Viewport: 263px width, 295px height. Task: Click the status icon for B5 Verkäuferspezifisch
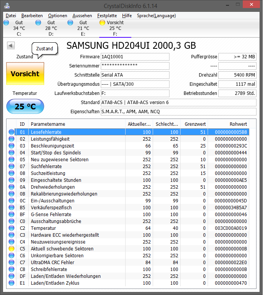11,207
